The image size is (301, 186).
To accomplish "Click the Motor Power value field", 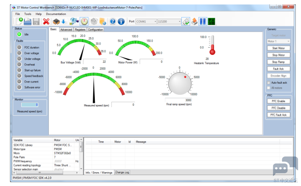I will [151, 62].
